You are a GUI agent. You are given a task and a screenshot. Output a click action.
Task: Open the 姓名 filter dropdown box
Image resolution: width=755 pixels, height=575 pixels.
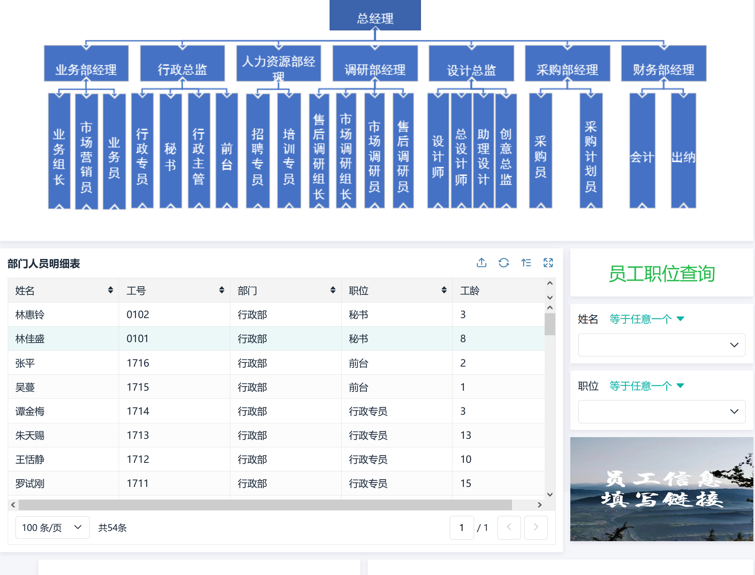tap(661, 345)
